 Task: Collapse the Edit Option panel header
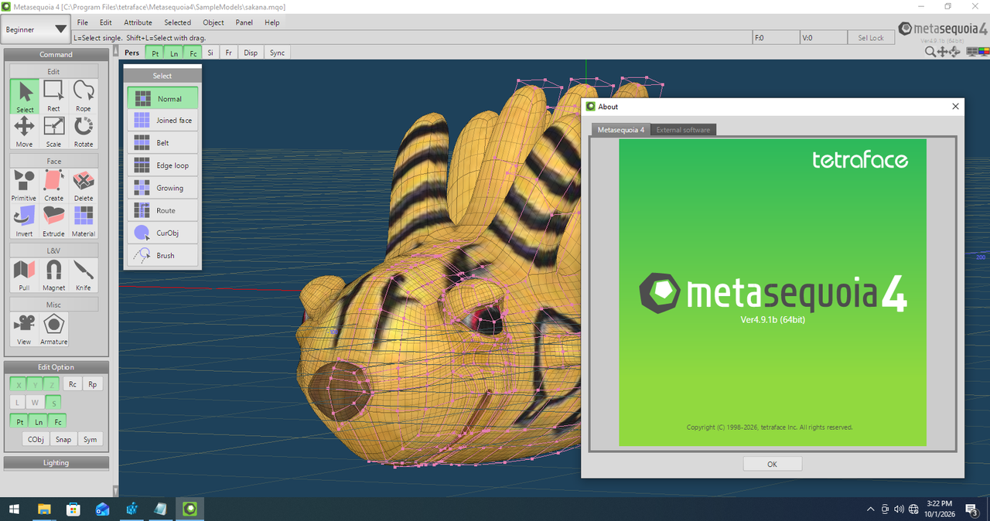pyautogui.click(x=56, y=366)
